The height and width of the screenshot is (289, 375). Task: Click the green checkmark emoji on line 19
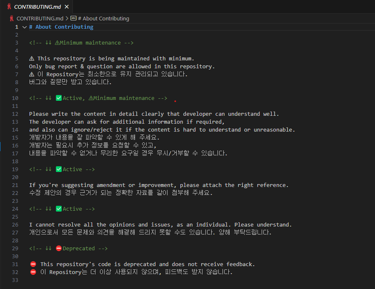pyautogui.click(x=59, y=169)
